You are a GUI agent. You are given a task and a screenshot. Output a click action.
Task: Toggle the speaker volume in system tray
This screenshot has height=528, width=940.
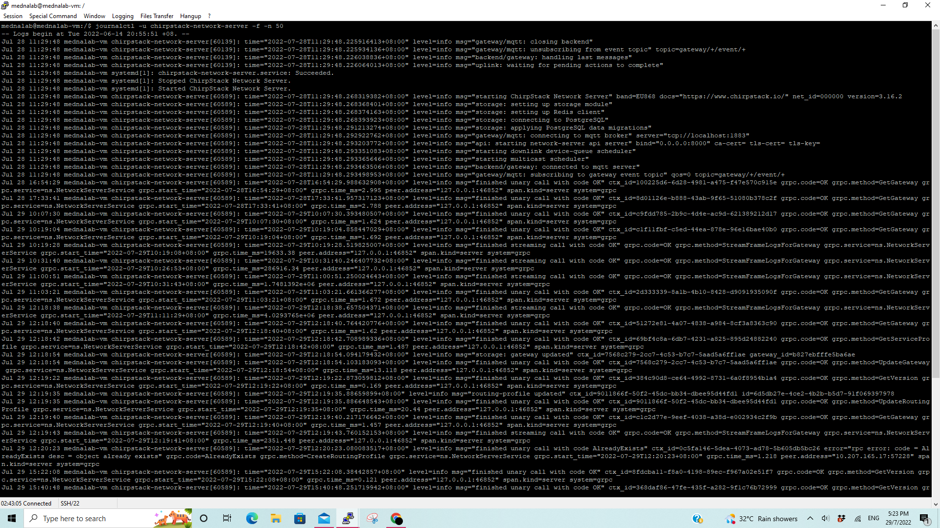coord(826,518)
